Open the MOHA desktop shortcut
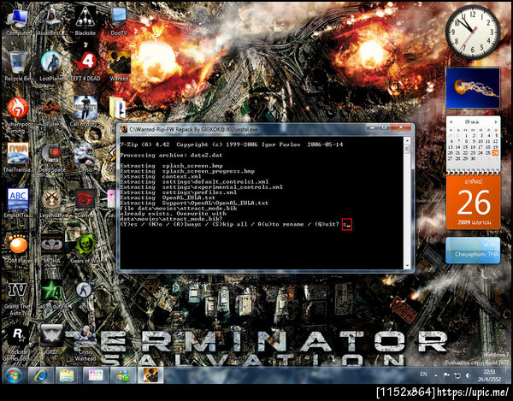 point(51,248)
